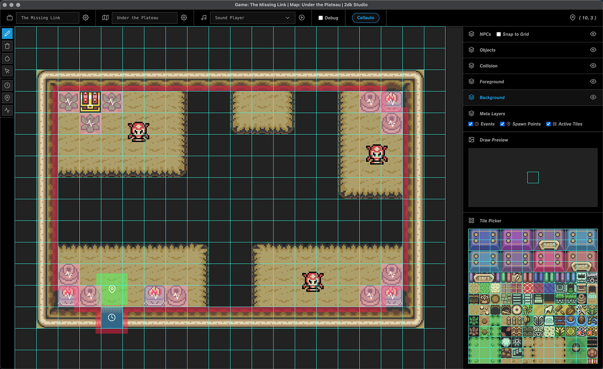Viewport: 603px width, 369px height.
Task: Play the selected sound
Action: pyautogui.click(x=301, y=18)
